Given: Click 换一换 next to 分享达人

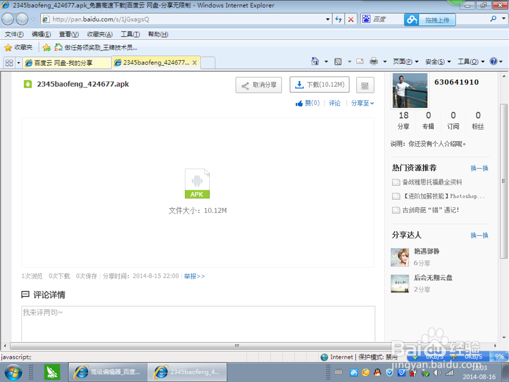Looking at the screenshot, I should coord(479,235).
